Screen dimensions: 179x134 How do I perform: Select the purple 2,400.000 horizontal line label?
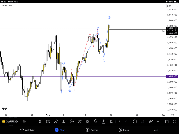[172, 76]
